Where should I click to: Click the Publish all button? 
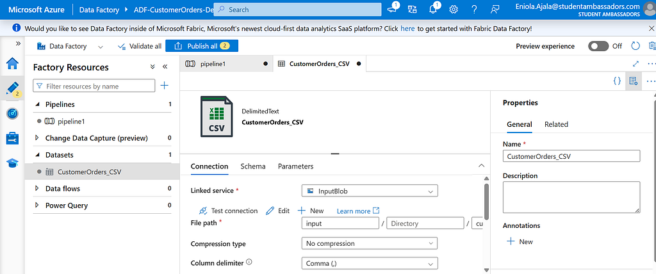pyautogui.click(x=202, y=46)
